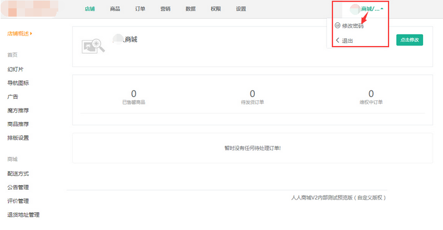
Task: Click the lock icon beside 修改密码
Action: 338,25
